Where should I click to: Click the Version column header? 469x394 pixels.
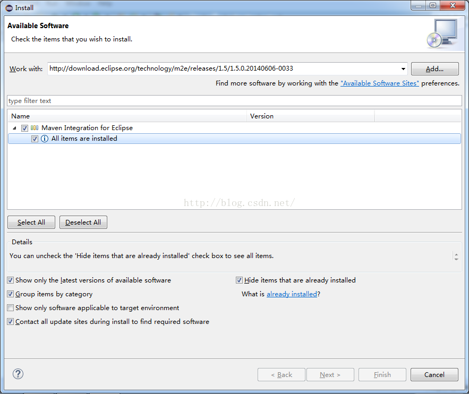311,116
